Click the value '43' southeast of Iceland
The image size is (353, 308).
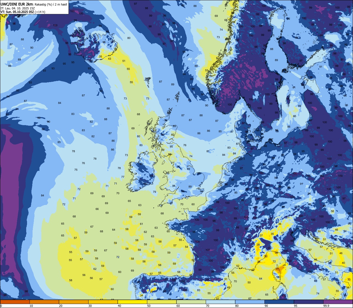coord(109,59)
